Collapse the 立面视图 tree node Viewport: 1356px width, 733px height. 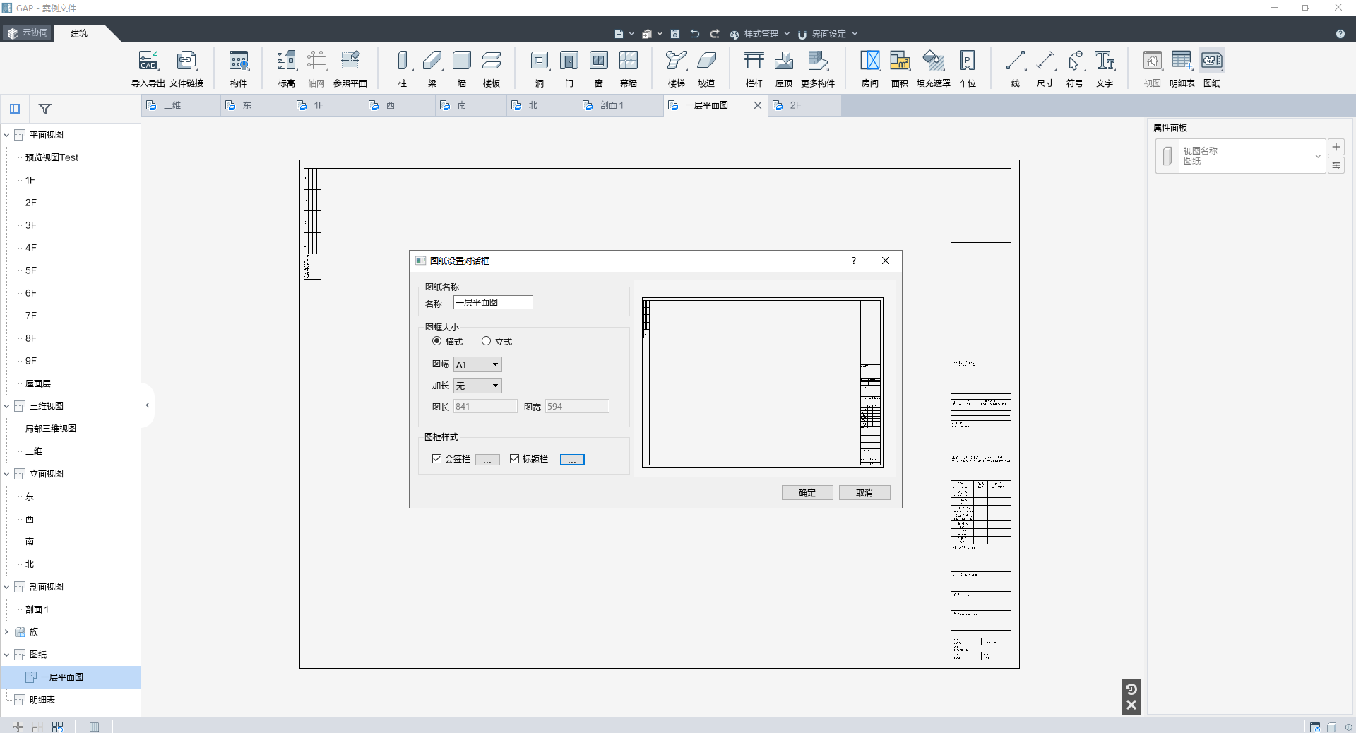click(7, 474)
